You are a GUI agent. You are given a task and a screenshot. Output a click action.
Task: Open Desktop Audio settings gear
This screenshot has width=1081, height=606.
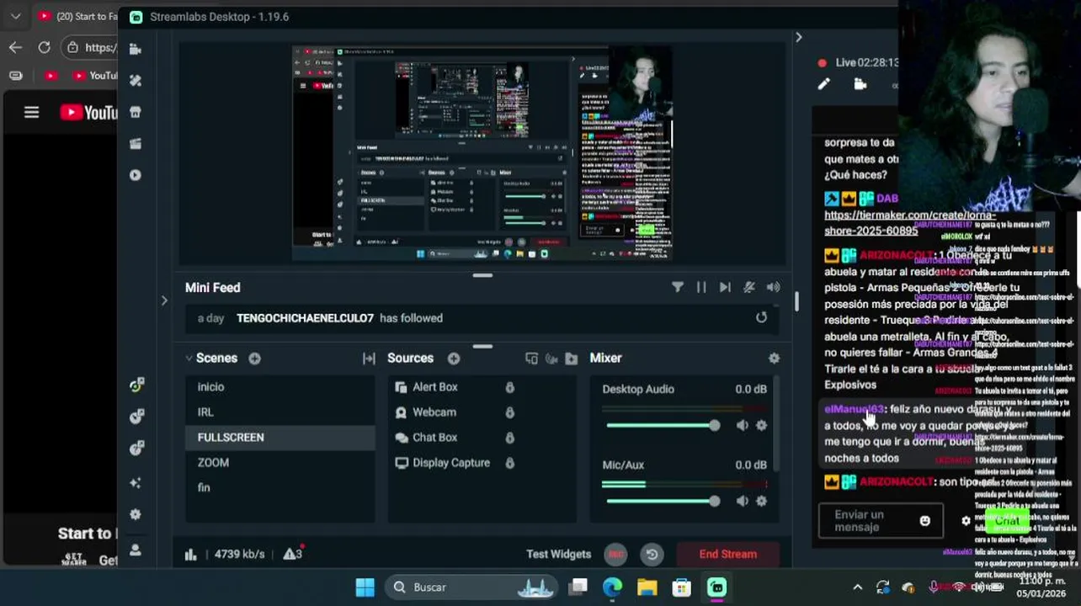point(761,425)
